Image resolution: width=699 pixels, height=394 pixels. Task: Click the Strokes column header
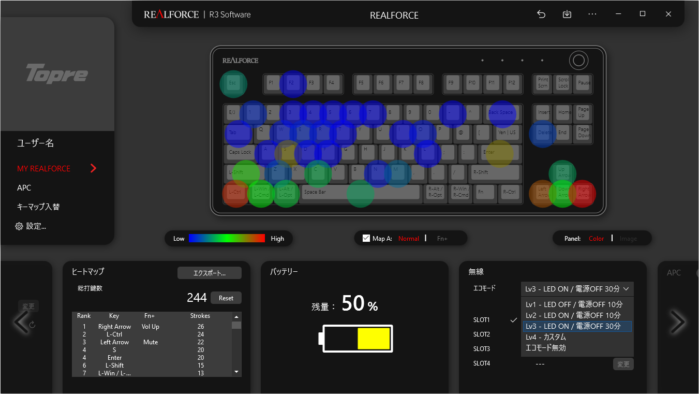click(200, 316)
